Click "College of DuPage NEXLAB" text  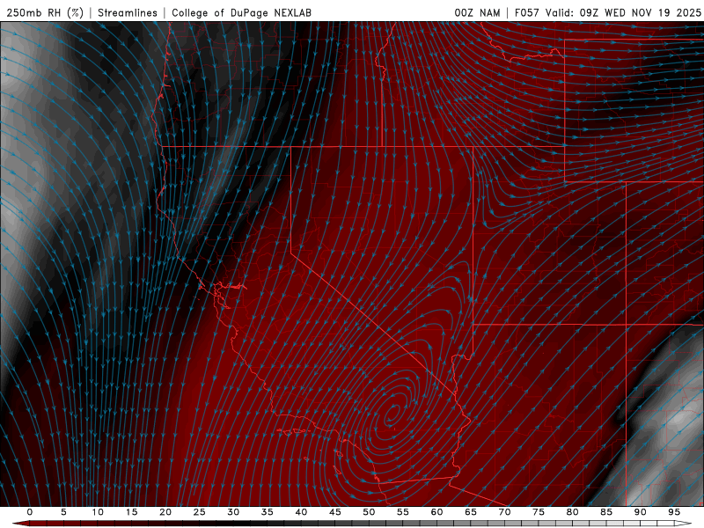pyautogui.click(x=241, y=12)
